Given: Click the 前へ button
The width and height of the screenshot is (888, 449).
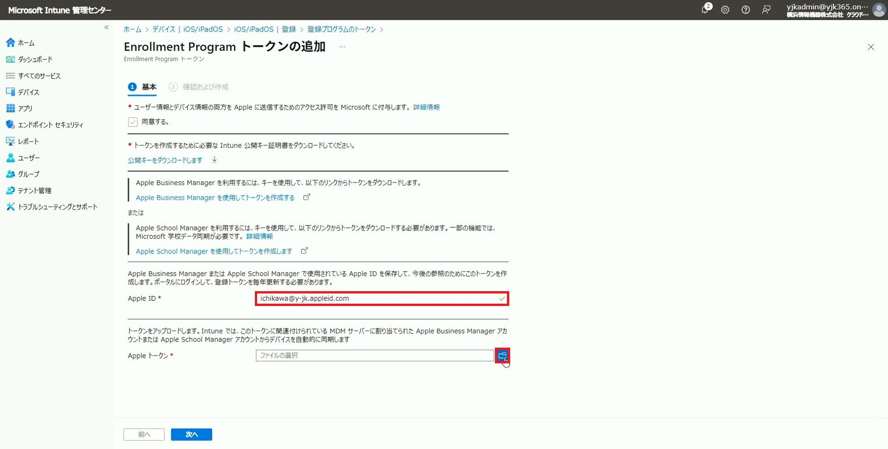Looking at the screenshot, I should (144, 434).
